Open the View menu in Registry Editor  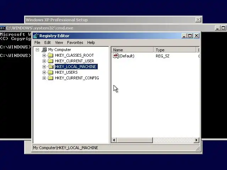coord(59,42)
